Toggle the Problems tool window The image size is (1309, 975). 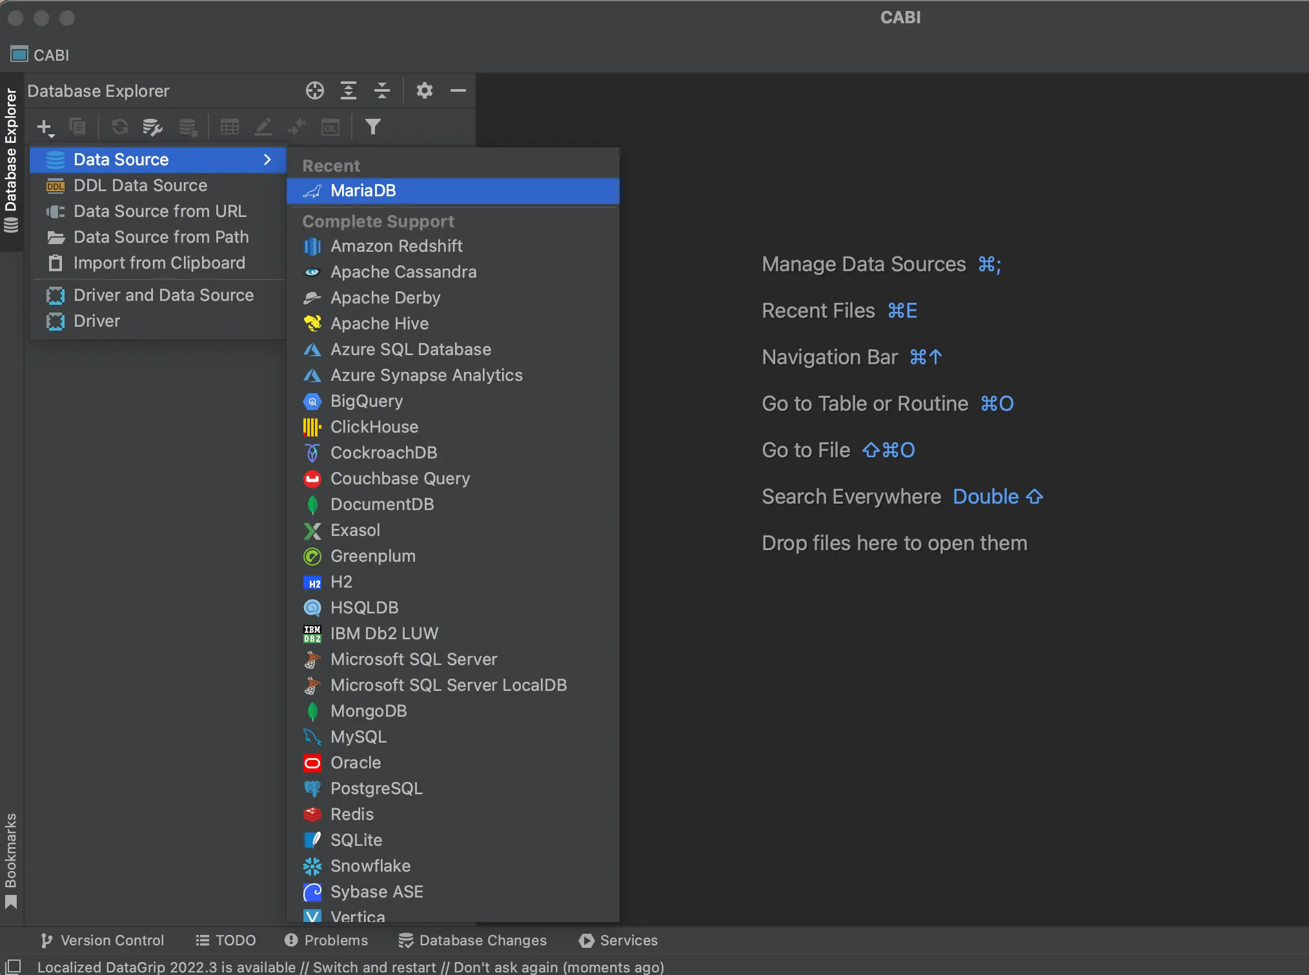[327, 940]
